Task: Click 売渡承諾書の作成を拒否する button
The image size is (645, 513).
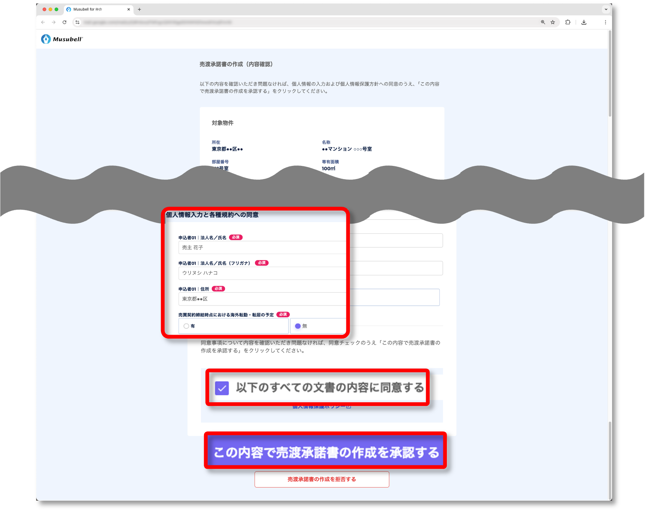Action: pos(322,479)
